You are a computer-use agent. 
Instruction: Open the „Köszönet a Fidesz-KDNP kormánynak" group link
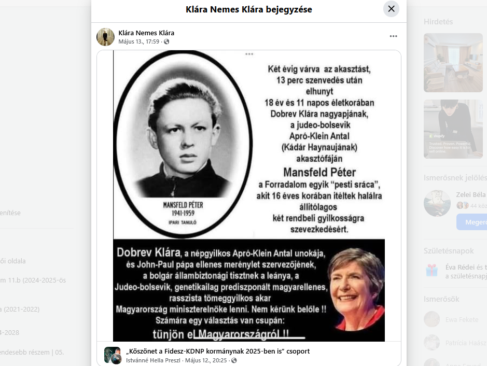[x=218, y=351]
